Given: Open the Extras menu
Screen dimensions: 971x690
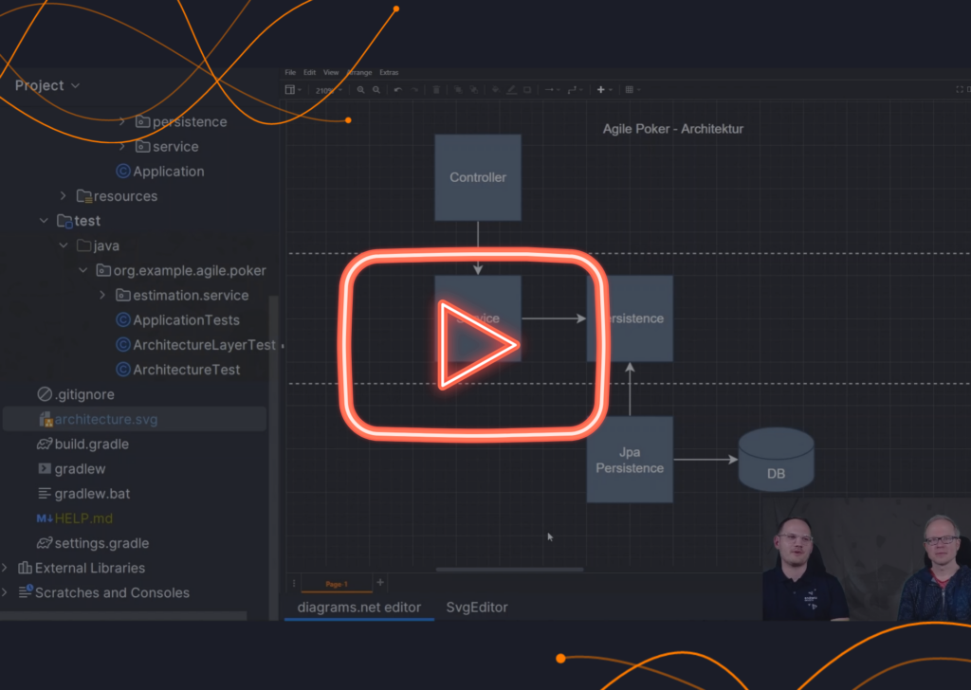Looking at the screenshot, I should point(389,72).
